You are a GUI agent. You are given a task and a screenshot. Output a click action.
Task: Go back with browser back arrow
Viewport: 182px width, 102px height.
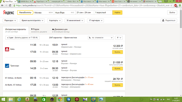coord(2,5)
